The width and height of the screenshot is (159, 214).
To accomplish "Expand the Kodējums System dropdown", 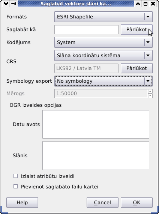I will pyautogui.click(x=103, y=42).
